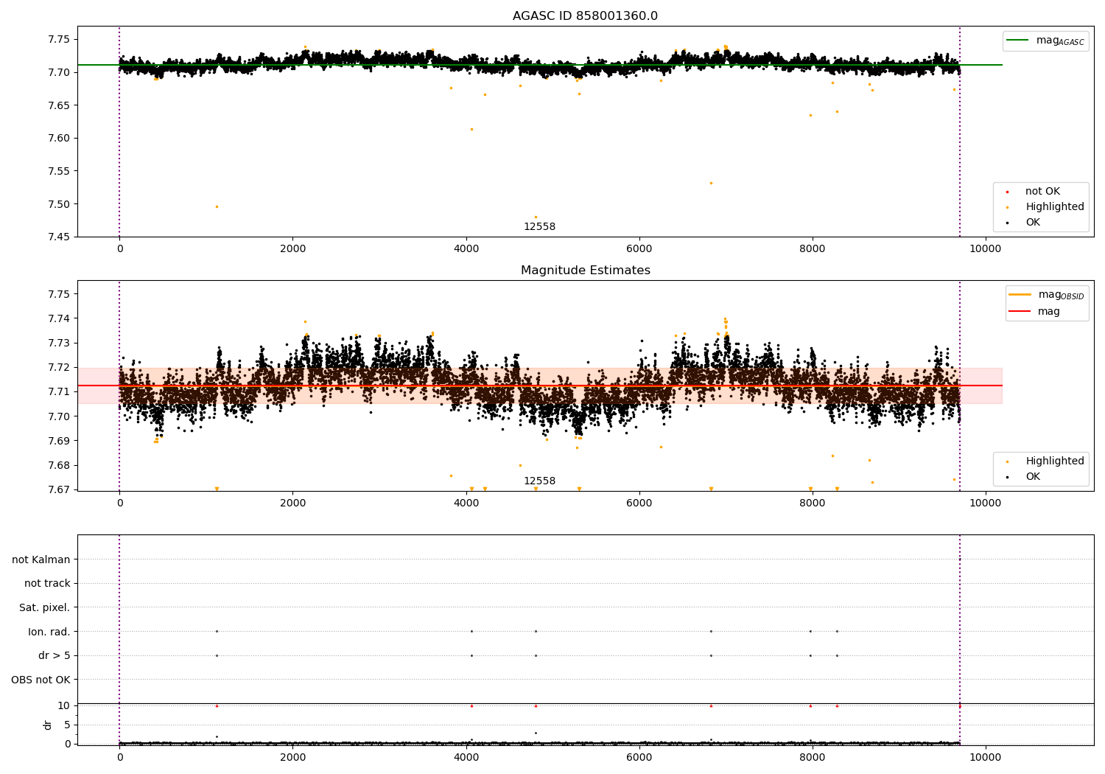Click the 'dr > 5' row label
This screenshot has height=774, width=1105.
pos(55,656)
